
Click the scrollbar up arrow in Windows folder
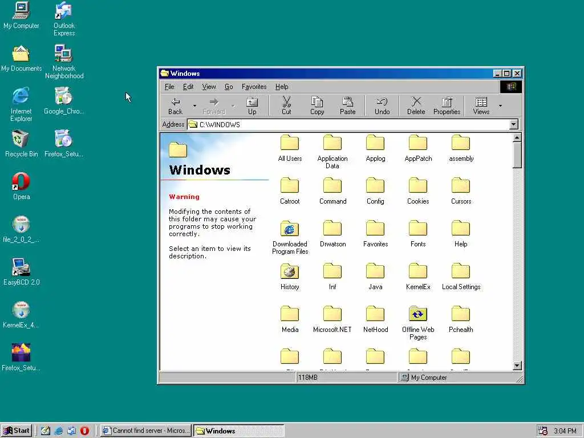517,137
